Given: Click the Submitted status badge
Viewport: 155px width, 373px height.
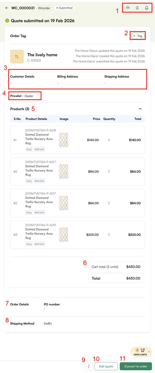Looking at the screenshot, I should pos(64,8).
